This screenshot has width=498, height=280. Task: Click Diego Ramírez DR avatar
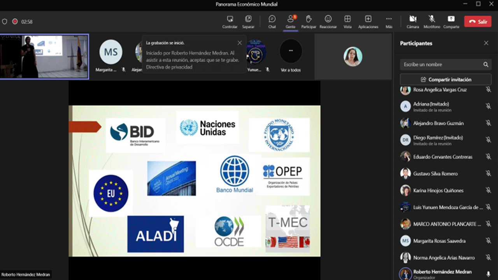click(x=406, y=140)
